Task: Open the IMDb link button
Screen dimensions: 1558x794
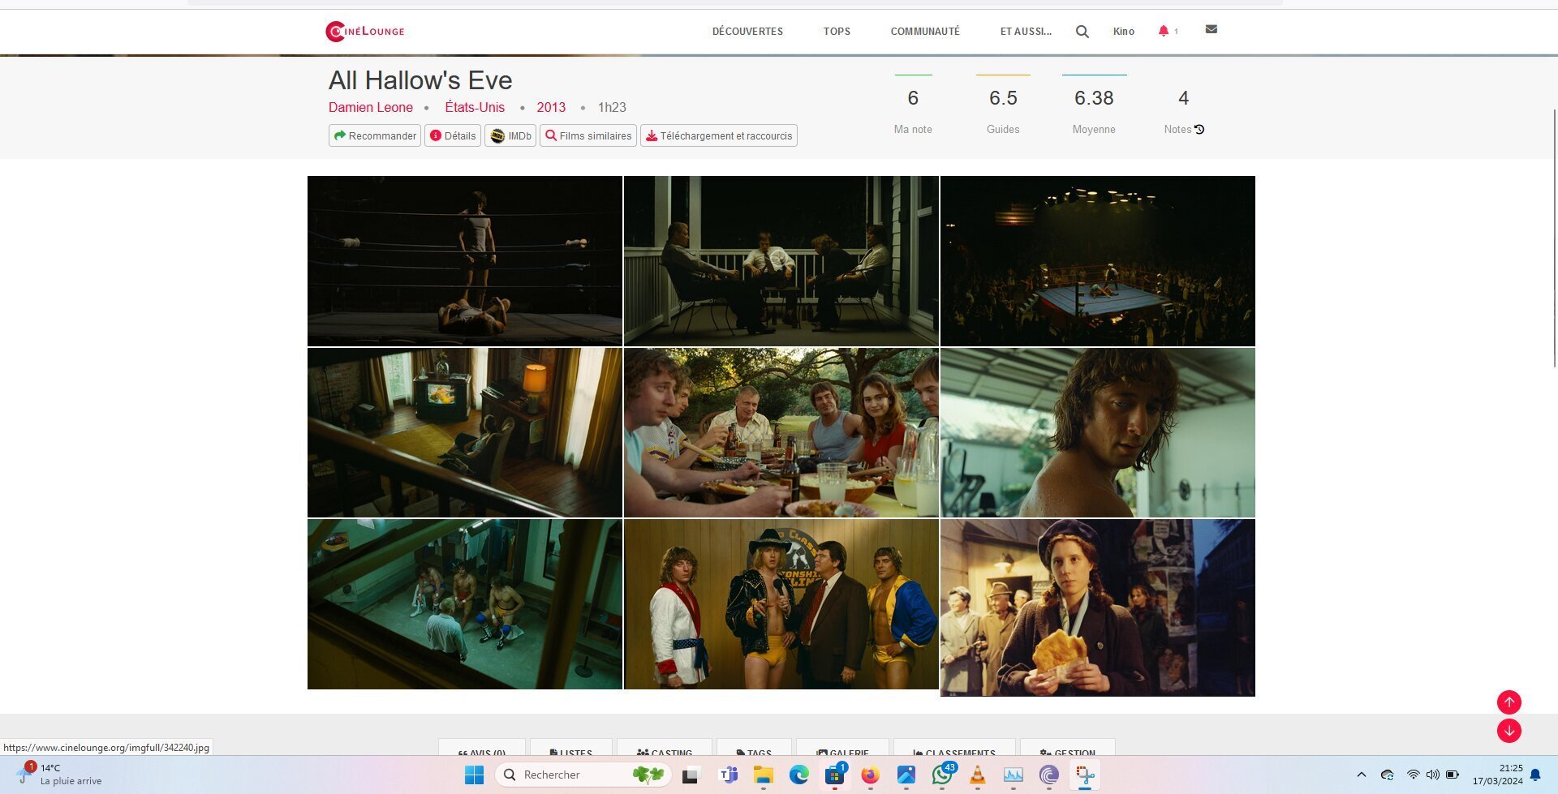Action: [510, 135]
